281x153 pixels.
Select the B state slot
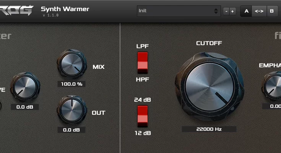point(272,11)
